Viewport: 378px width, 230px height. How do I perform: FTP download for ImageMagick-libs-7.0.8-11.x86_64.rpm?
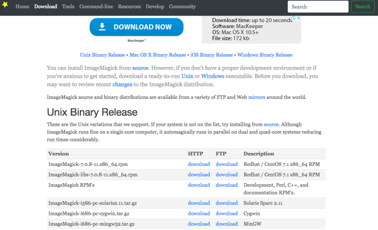227,174
